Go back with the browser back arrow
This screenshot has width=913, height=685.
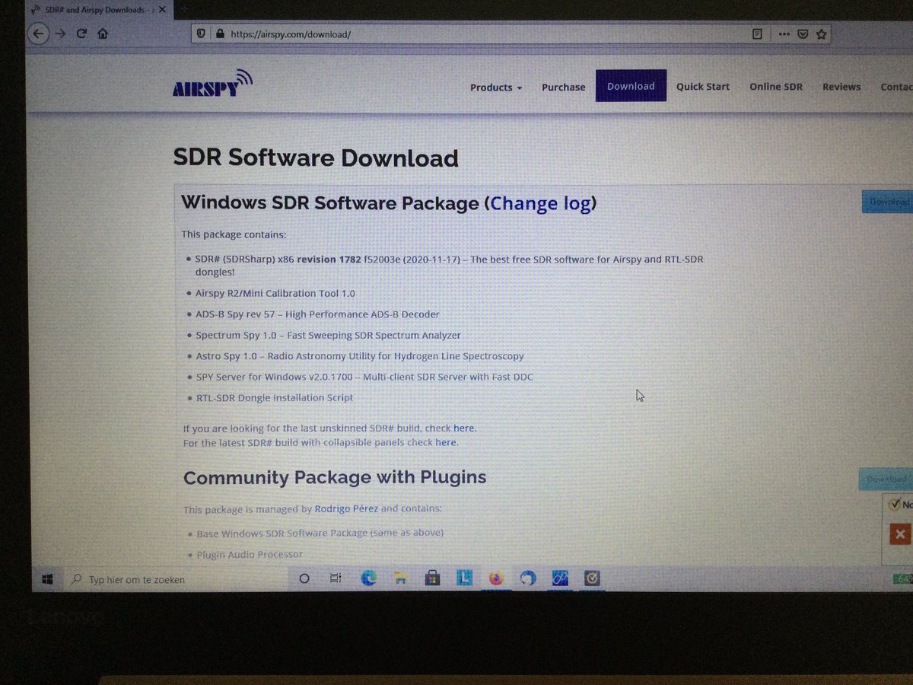point(39,33)
